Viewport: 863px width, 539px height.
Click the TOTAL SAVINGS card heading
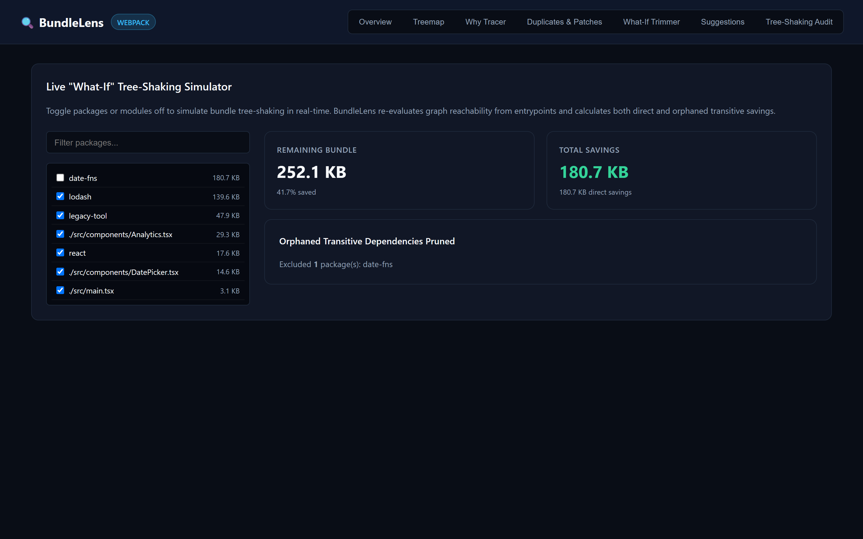(x=589, y=150)
